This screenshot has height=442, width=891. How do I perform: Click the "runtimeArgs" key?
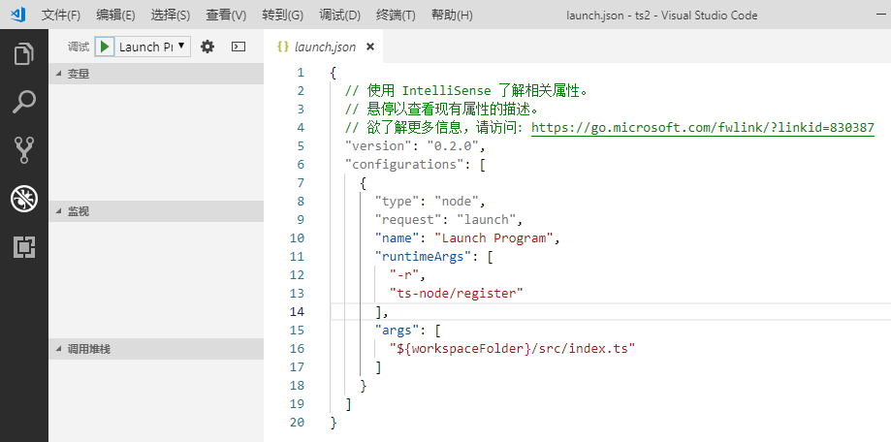click(x=423, y=256)
